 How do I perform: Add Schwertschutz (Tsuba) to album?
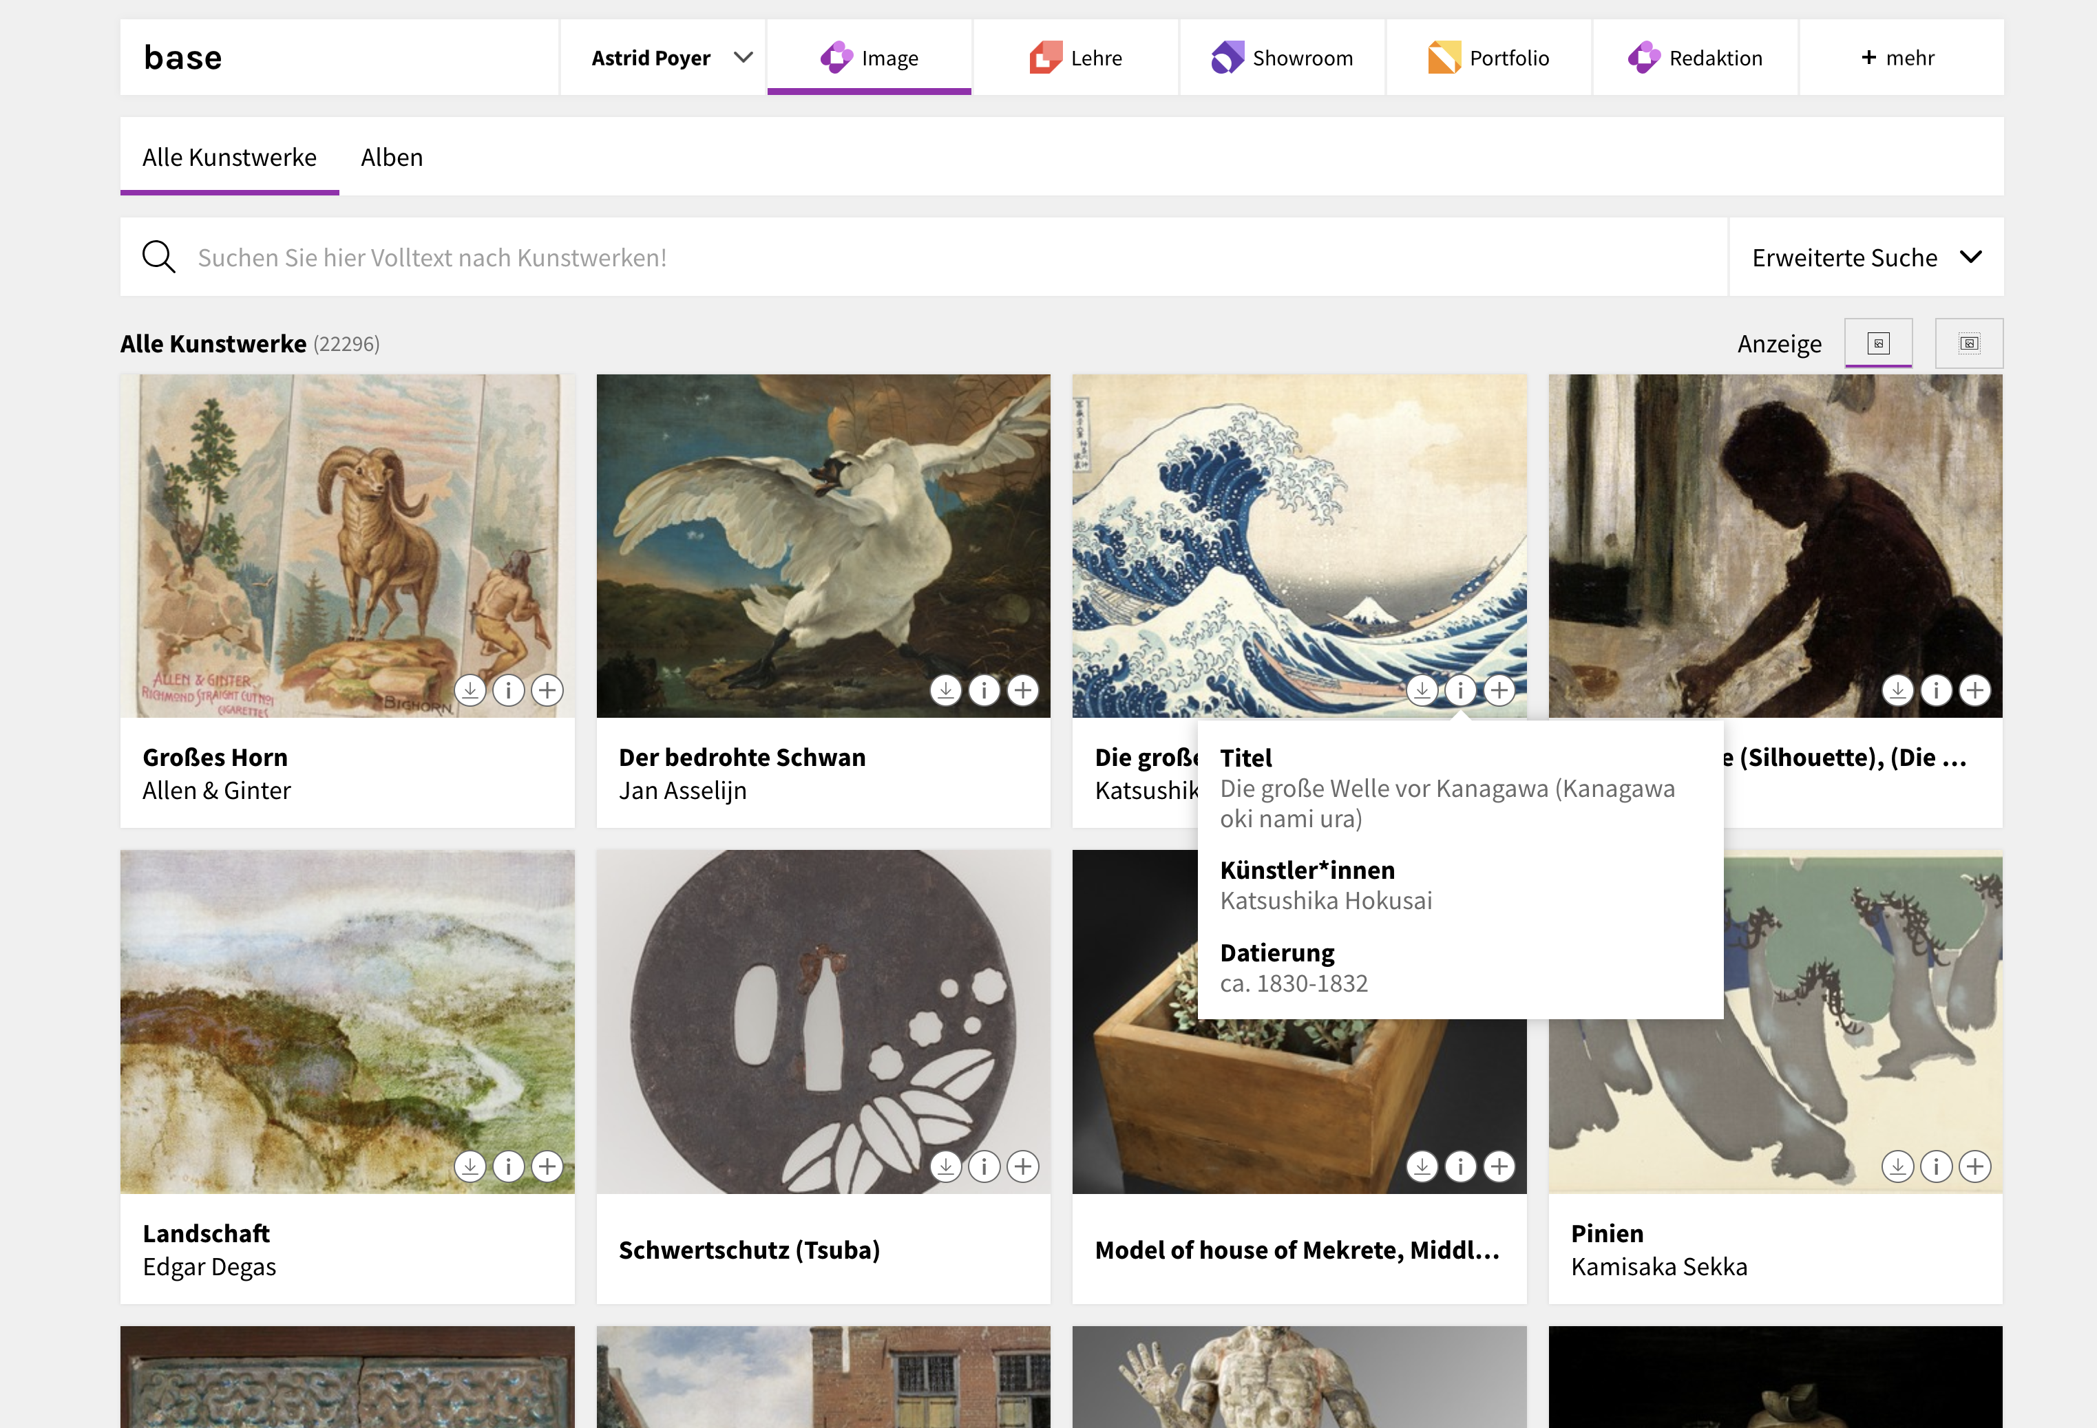1023,1166
